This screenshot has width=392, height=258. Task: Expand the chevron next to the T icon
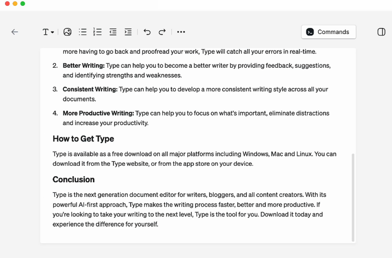51,32
